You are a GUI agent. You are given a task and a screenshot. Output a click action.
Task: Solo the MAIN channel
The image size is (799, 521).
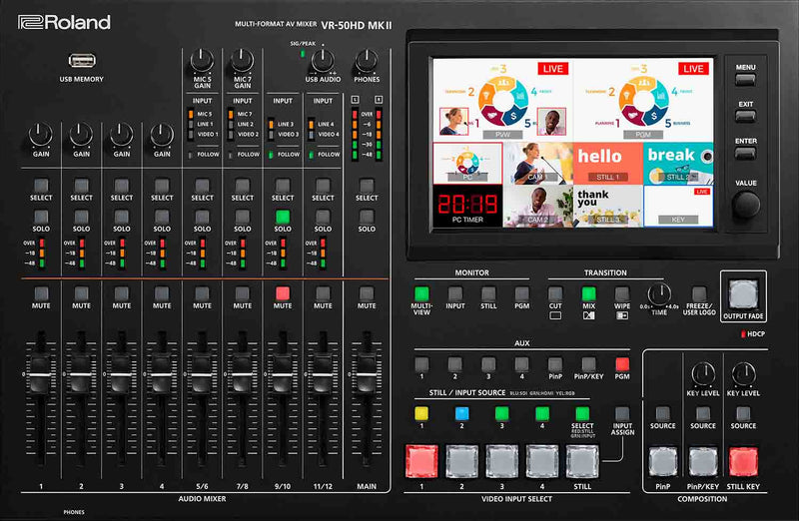pyautogui.click(x=367, y=217)
